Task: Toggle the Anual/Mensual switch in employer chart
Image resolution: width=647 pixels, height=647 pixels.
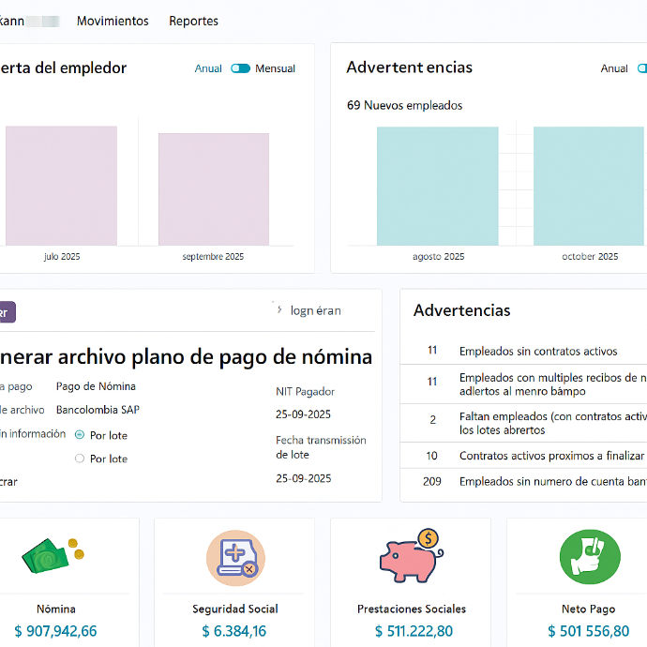Action: [x=241, y=68]
